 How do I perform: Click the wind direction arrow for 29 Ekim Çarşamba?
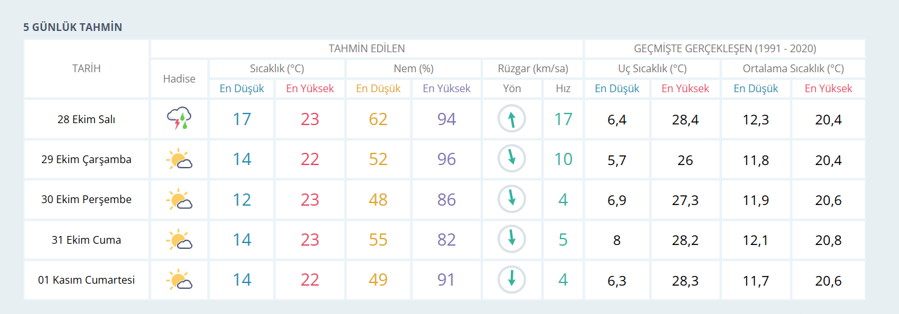[x=512, y=159]
